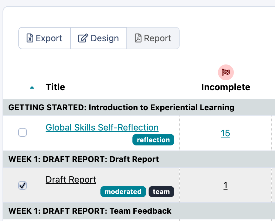Select the WEEK 1 Draft Report section row
The image size is (275, 221).
coord(84,159)
